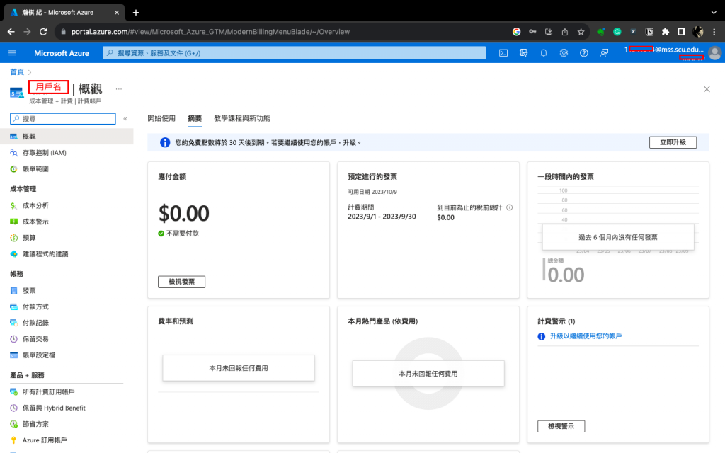Click the Google icon in the address bar
Image resolution: width=725 pixels, height=453 pixels.
pos(516,32)
